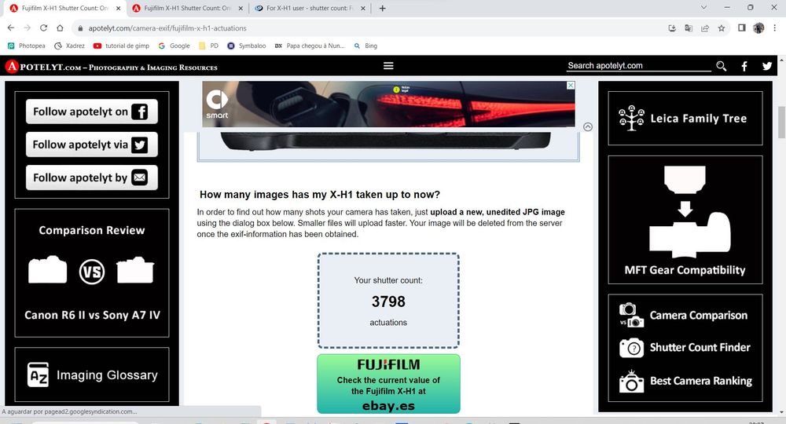786x424 pixels.
Task: Click the address bar URL
Action: click(167, 28)
